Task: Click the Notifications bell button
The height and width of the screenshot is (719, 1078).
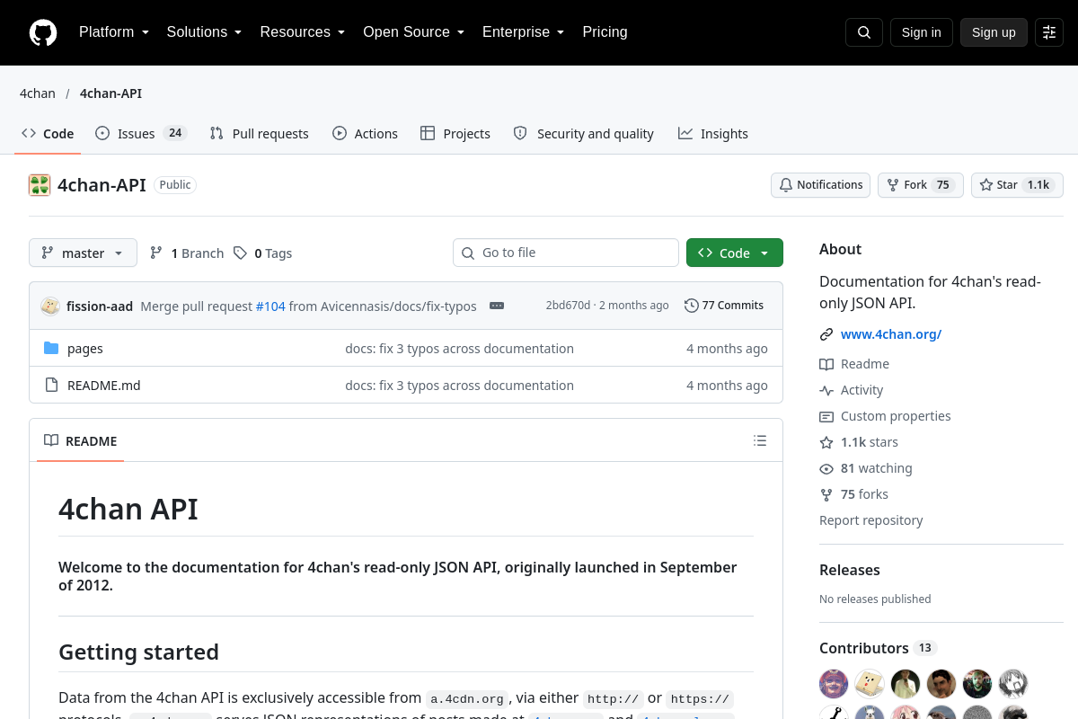Action: pyautogui.click(x=821, y=185)
